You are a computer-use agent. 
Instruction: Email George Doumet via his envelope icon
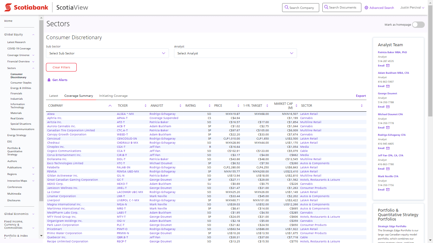387,107
